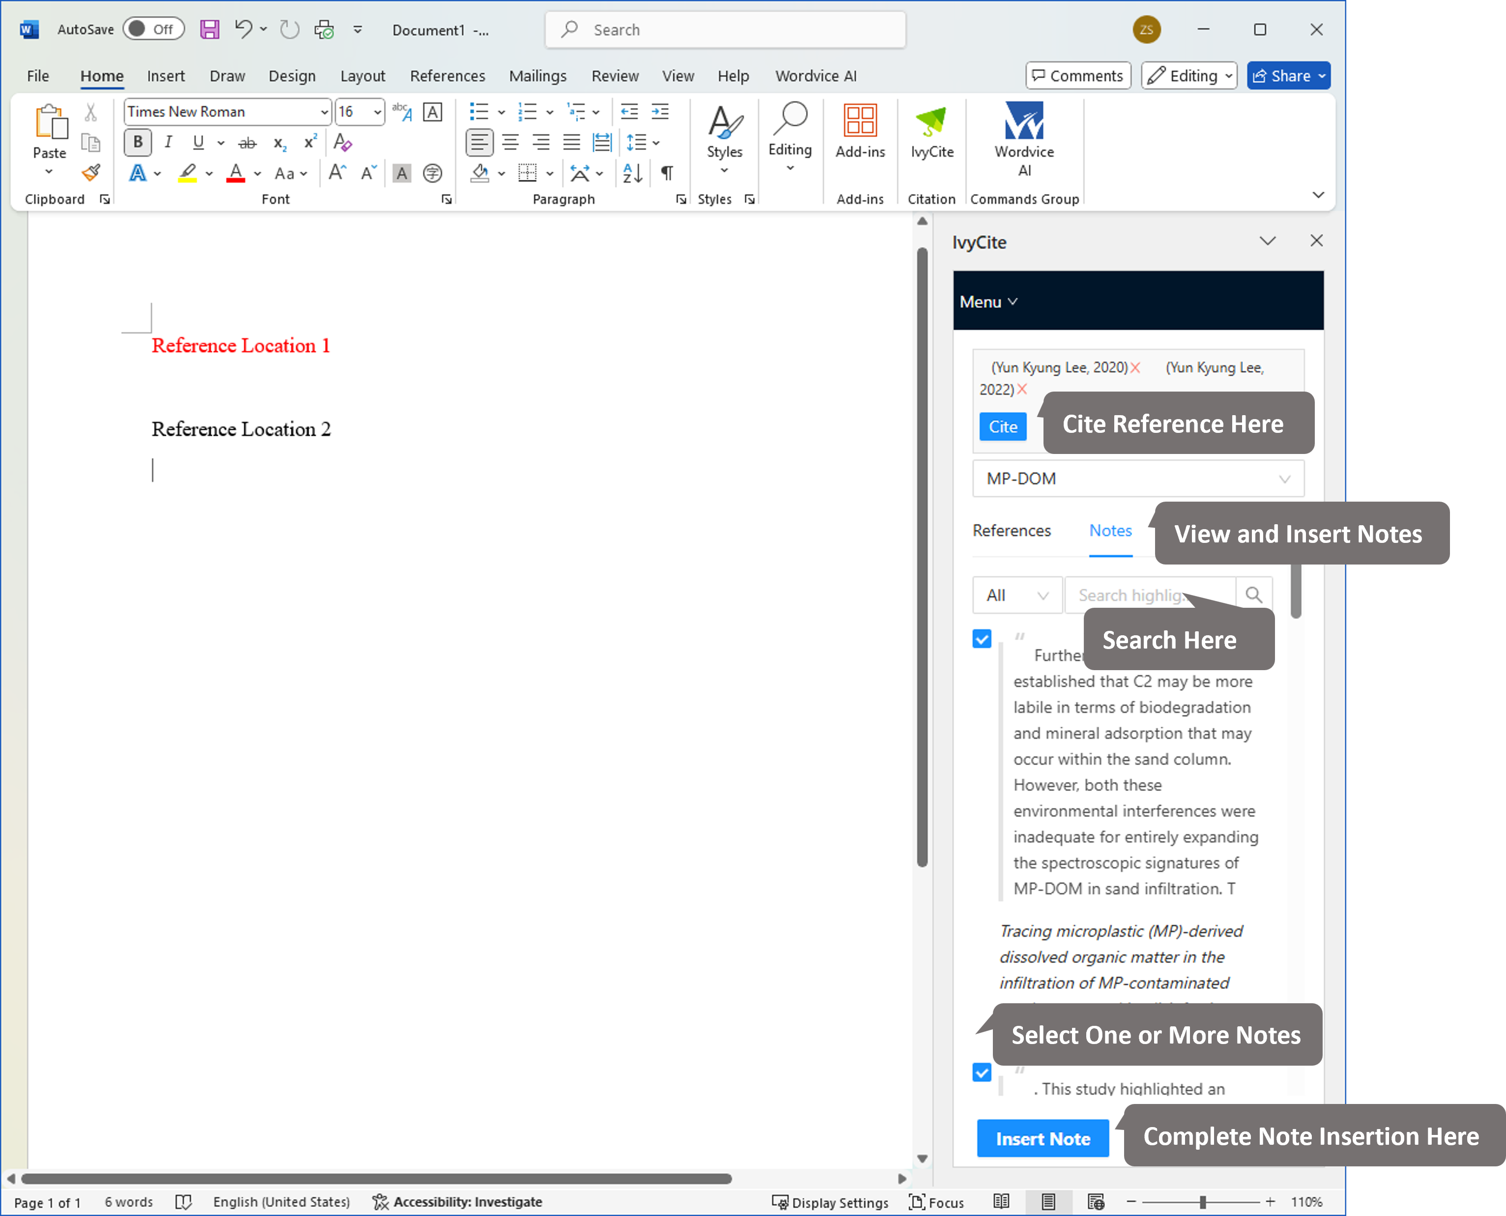This screenshot has width=1506, height=1216.
Task: Open the MP-DOM collection dropdown
Action: (x=1138, y=479)
